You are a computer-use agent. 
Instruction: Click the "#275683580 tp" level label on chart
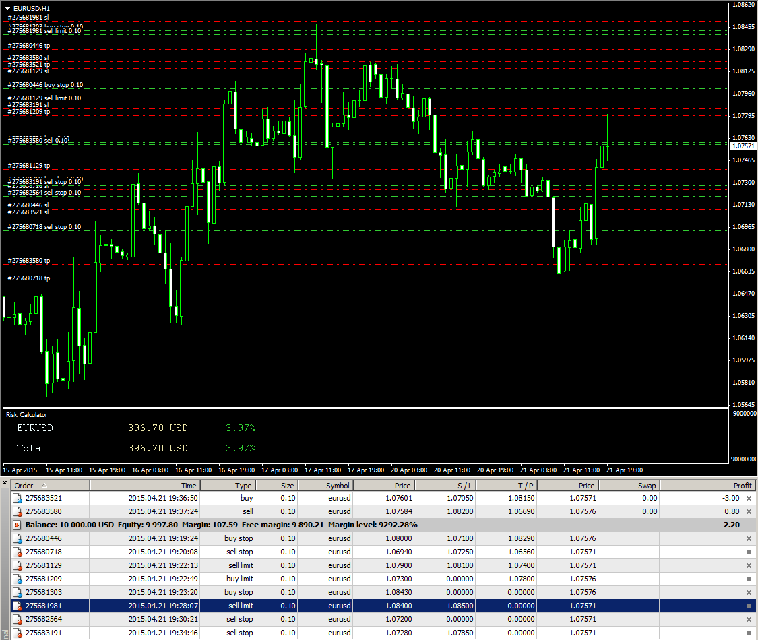(28, 261)
